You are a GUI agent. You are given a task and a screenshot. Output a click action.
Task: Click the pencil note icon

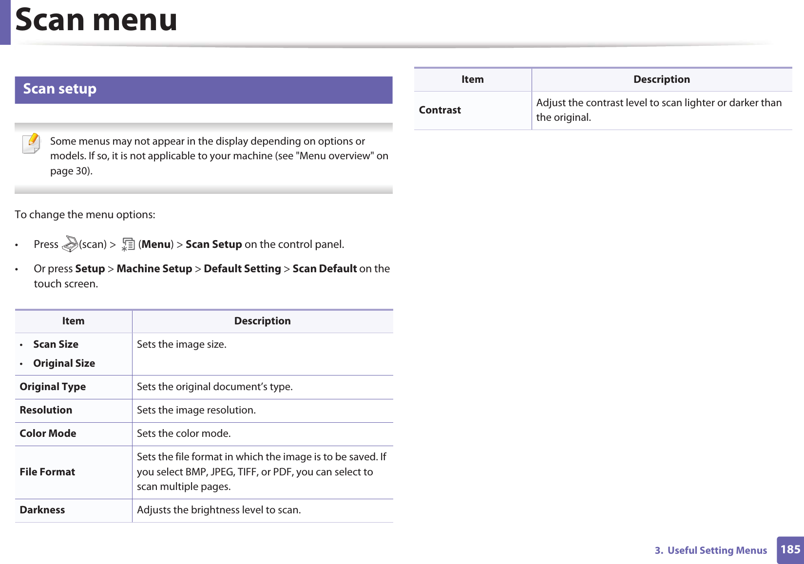(32, 144)
